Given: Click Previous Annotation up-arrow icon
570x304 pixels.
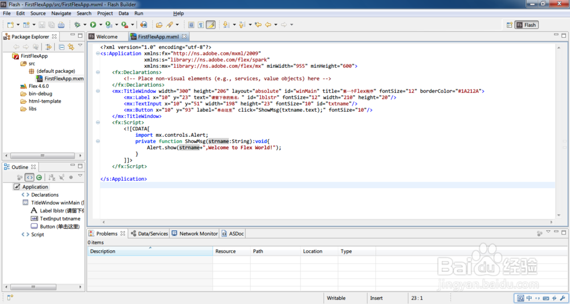Looking at the screenshot, I should click(242, 25).
